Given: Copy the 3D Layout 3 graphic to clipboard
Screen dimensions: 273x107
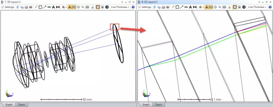Looking at the screenshot, I should (x=159, y=7).
